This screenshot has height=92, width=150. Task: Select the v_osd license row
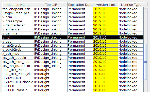point(73,42)
